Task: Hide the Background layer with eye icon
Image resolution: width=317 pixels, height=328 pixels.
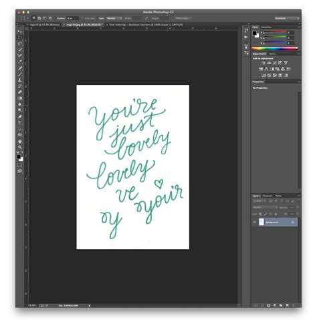Action: tap(255, 222)
